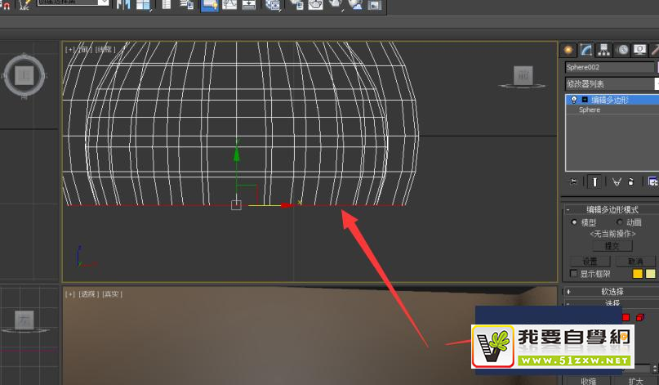The height and width of the screenshot is (385, 659).
Task: Select the 模型 radio button
Action: [x=574, y=222]
